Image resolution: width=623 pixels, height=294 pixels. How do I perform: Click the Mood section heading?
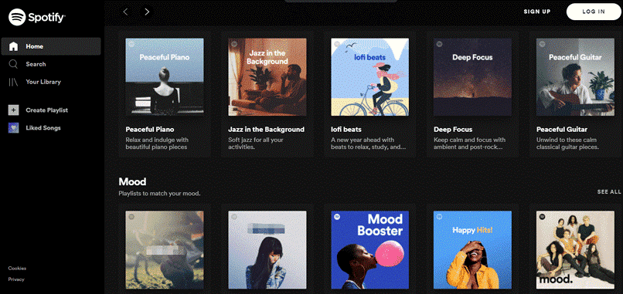tap(132, 181)
